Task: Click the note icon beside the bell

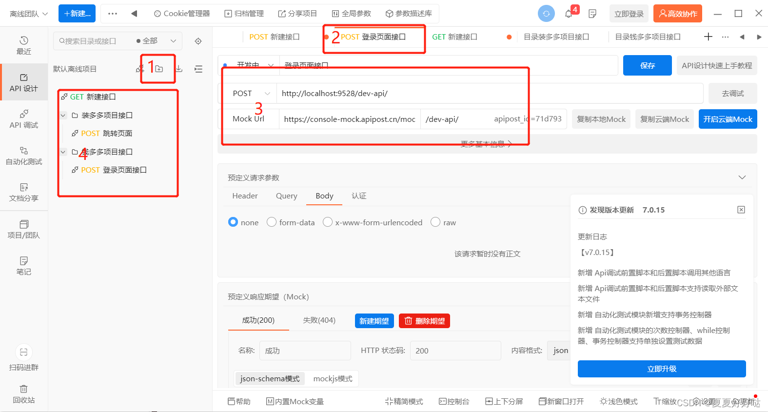Action: 592,14
